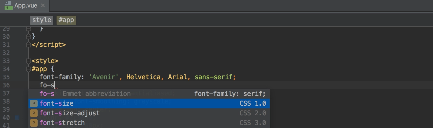Click 'font-family: serif;' Emmet expansion preview
Screen dimensions: 433x128
230,94
